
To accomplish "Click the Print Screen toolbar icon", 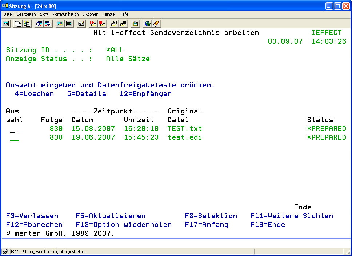I will (x=6, y=24).
